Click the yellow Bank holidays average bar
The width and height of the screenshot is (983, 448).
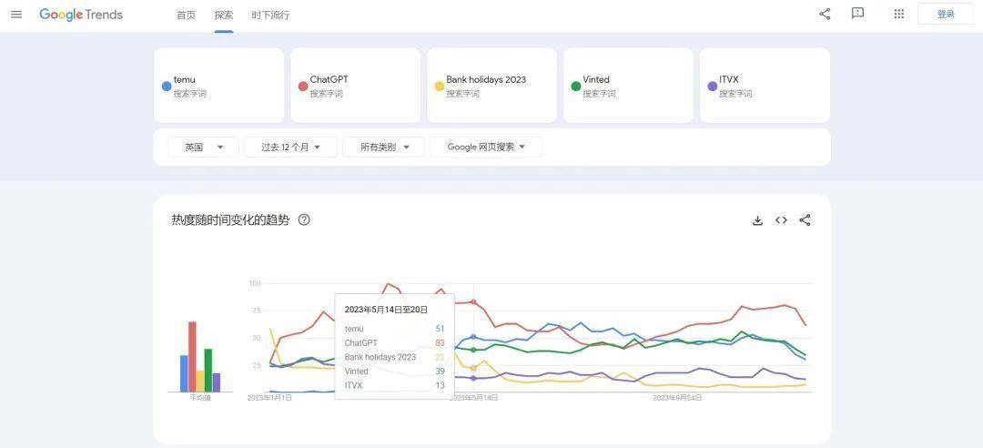(x=200, y=382)
